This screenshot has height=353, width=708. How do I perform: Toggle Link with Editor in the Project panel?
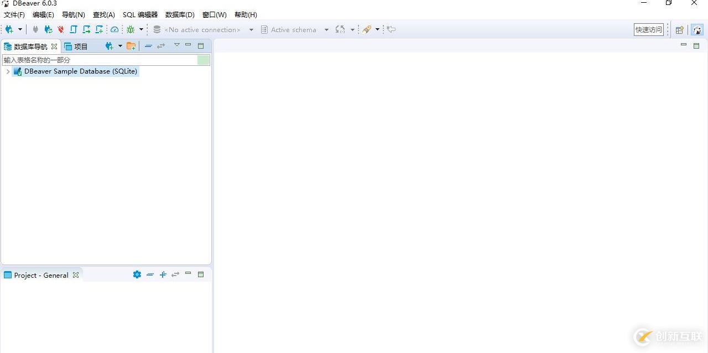[x=175, y=274]
